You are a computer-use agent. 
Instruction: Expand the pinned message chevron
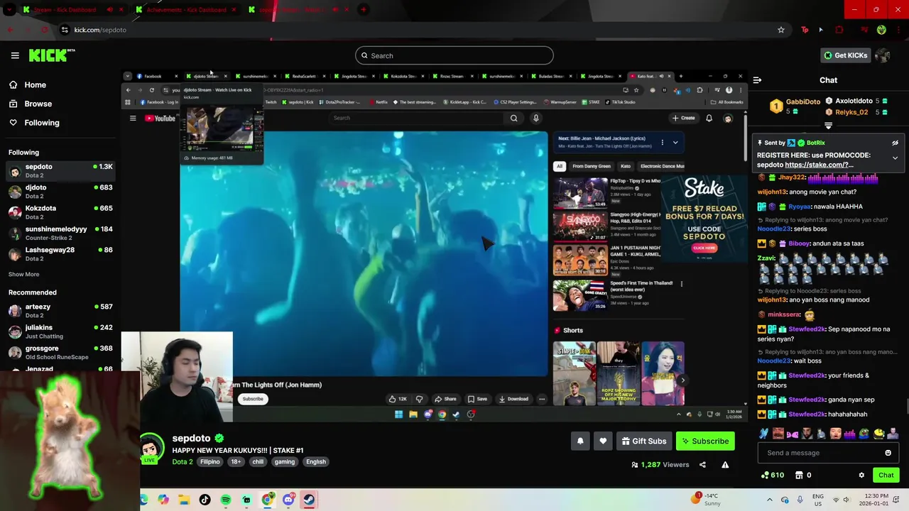coord(895,158)
